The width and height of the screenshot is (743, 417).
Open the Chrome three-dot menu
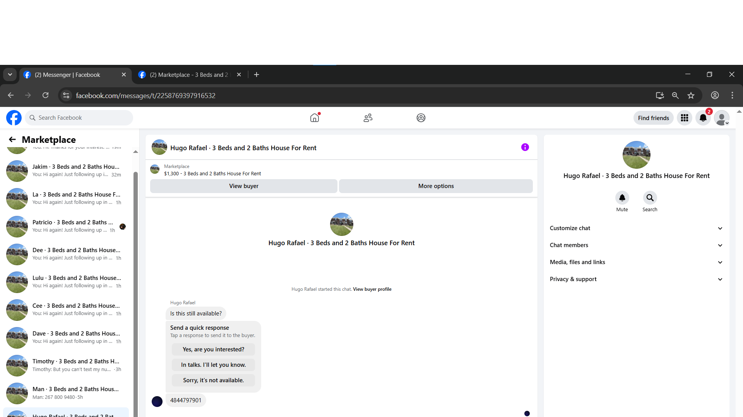click(x=732, y=95)
